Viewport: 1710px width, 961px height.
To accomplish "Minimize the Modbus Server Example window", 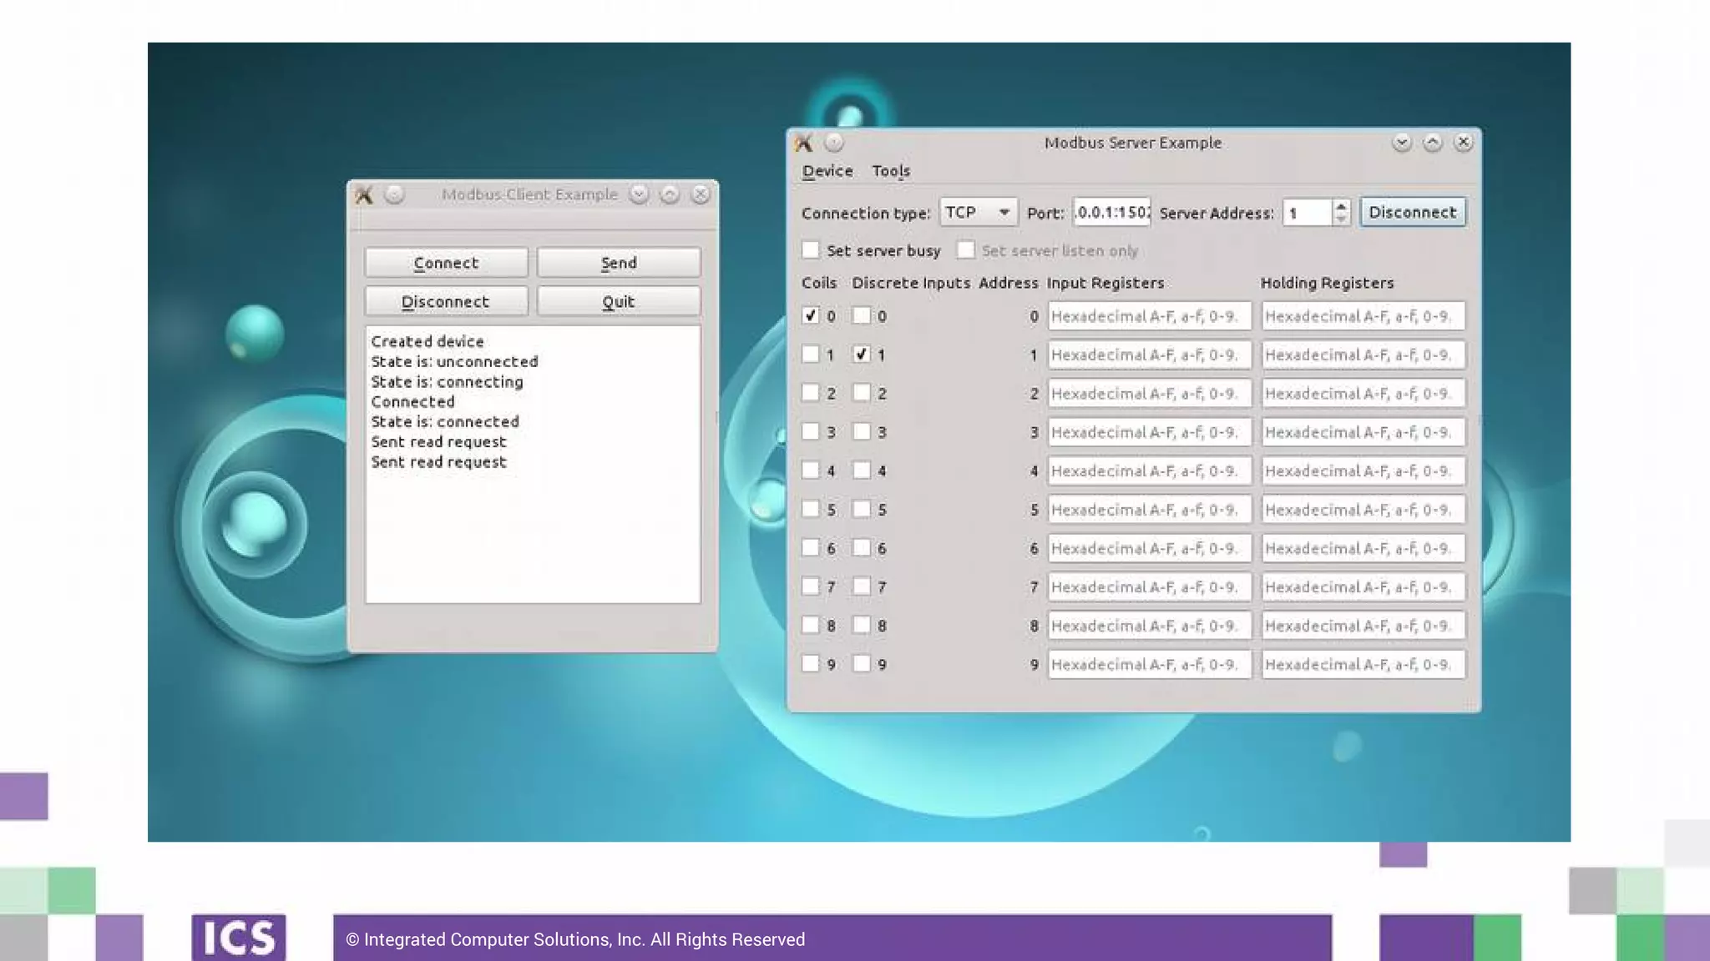I will click(1402, 143).
